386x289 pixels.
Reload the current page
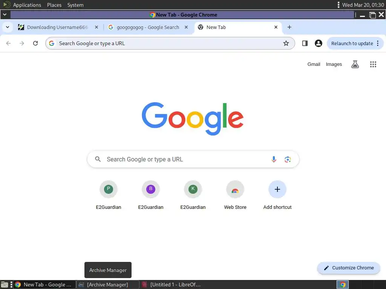click(x=35, y=43)
